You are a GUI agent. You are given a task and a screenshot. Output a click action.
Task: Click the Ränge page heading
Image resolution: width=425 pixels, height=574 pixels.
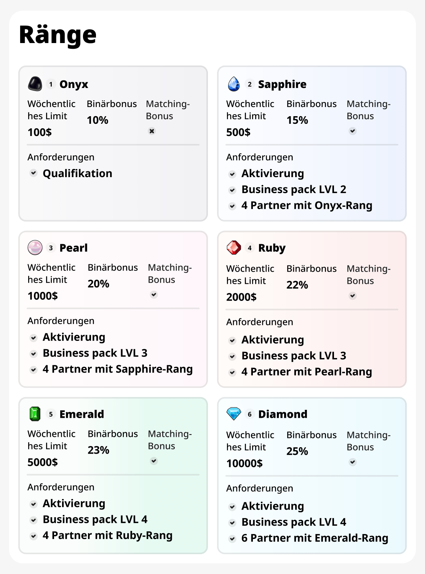[x=58, y=35]
